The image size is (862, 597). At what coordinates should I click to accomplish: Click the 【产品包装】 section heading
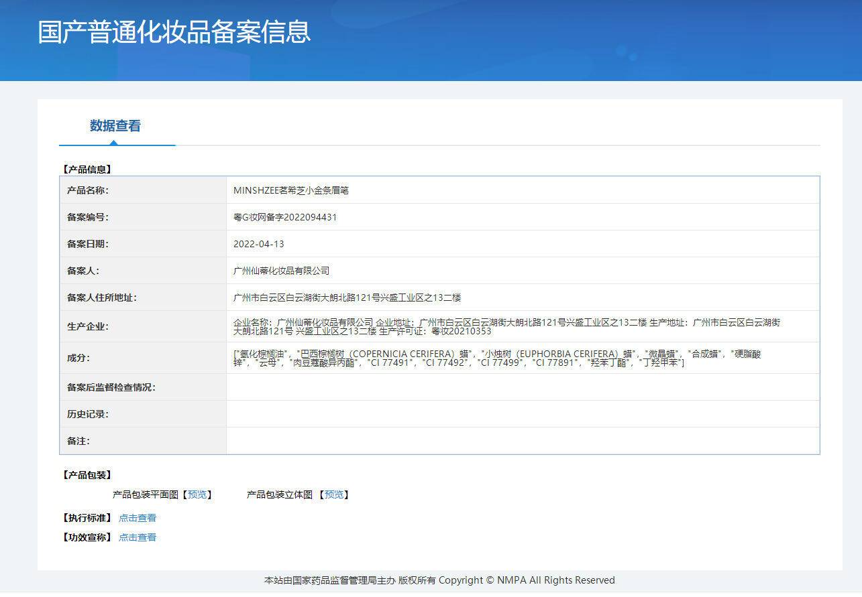pyautogui.click(x=87, y=475)
